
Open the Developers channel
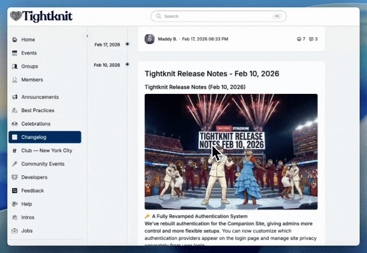click(45, 177)
